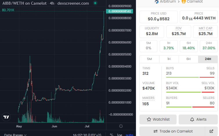Click the star icon in Watchlist button

tap(149, 119)
